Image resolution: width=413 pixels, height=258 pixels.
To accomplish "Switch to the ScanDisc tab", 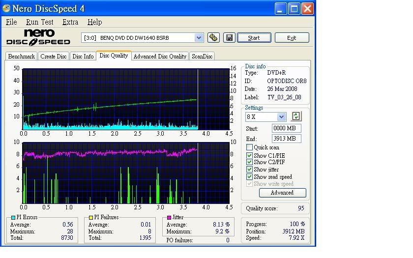I will coord(202,57).
